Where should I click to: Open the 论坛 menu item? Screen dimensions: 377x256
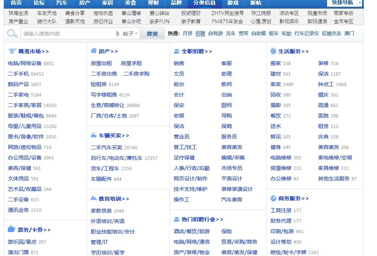click(39, 3)
